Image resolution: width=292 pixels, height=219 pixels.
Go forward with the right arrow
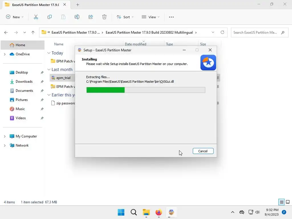pos(16,33)
